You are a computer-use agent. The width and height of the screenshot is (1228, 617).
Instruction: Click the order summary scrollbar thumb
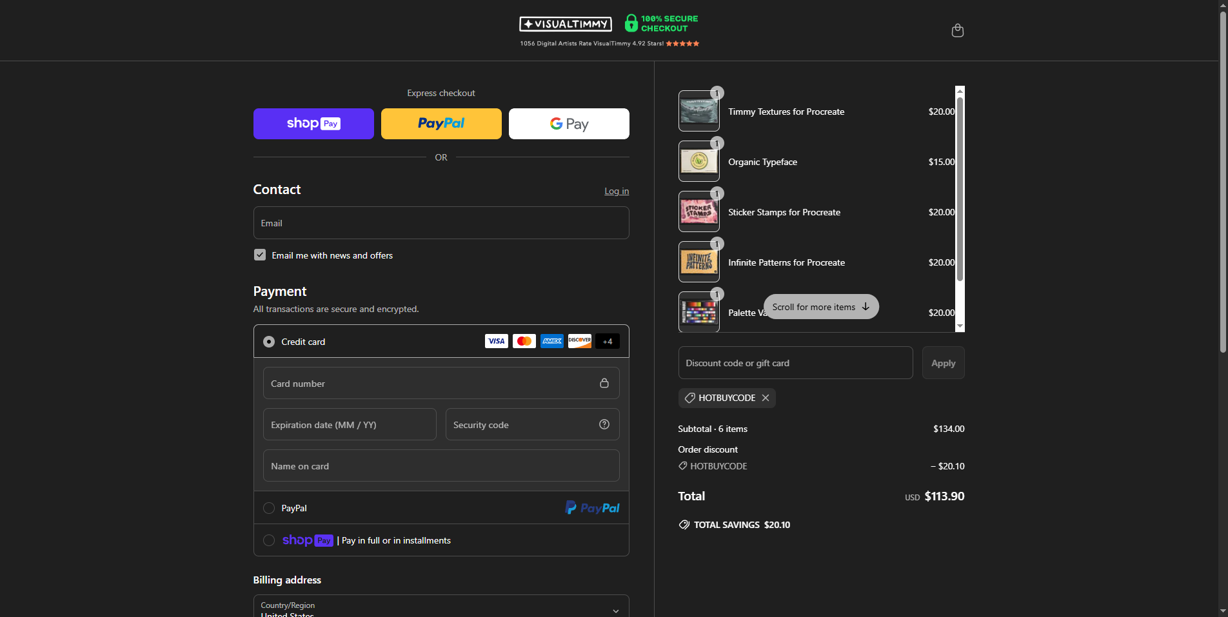click(960, 189)
